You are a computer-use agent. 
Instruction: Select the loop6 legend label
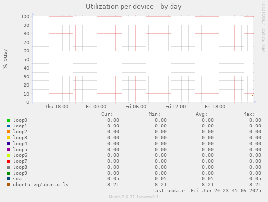coord(20,155)
